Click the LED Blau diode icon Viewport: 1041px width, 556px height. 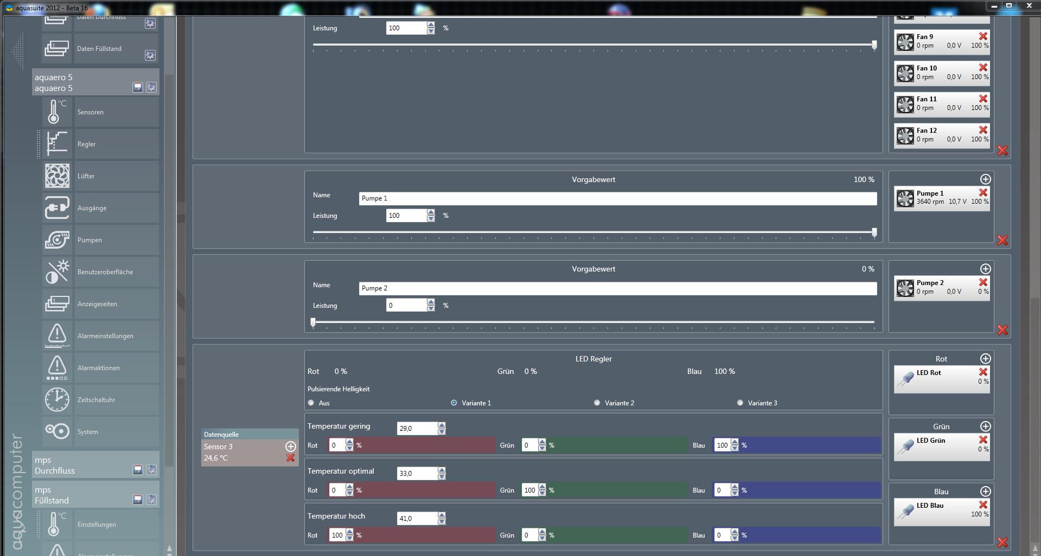(x=905, y=511)
